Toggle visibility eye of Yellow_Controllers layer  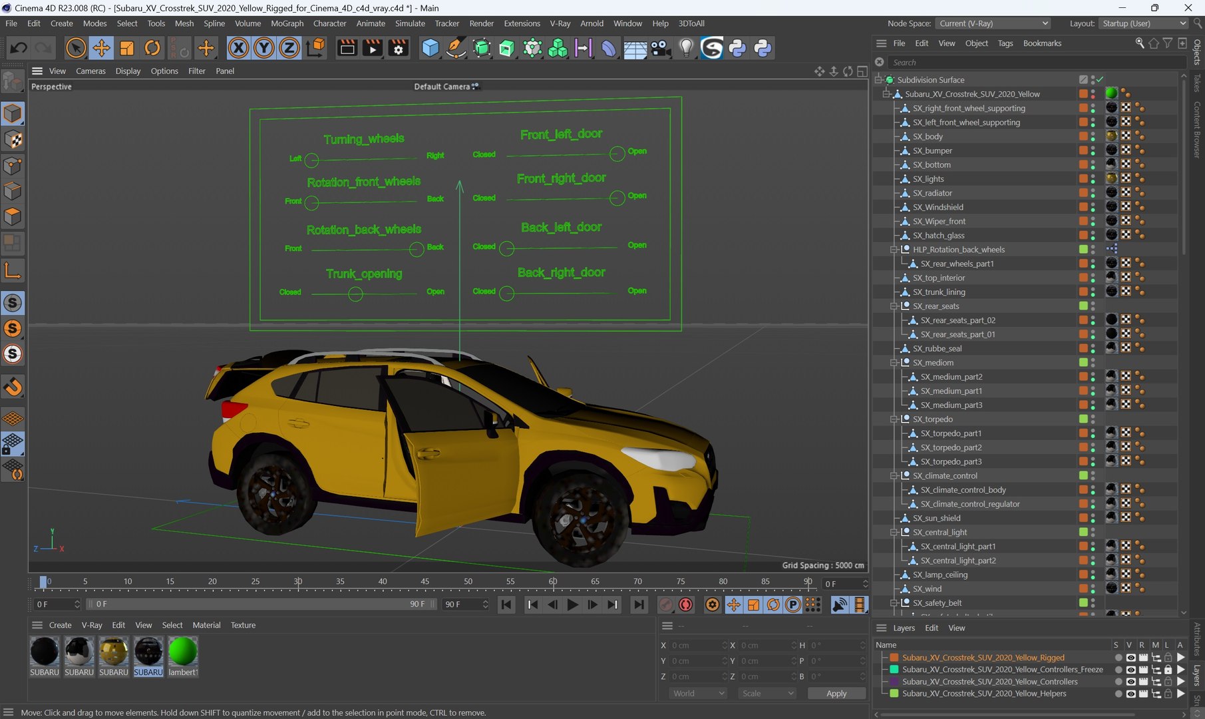tap(1130, 682)
